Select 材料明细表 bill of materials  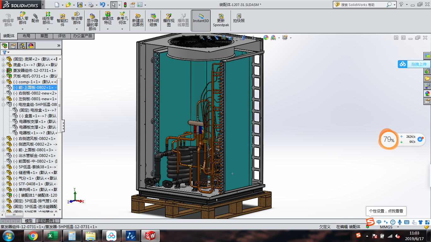[153, 20]
